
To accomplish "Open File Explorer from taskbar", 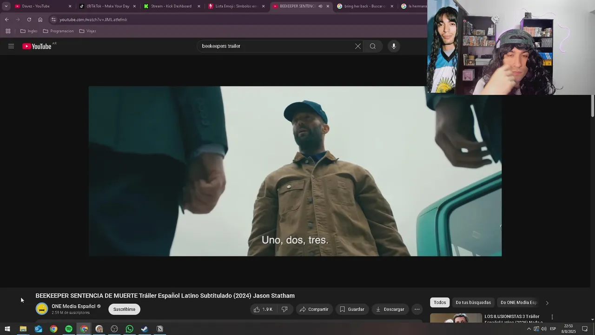I will (23, 329).
